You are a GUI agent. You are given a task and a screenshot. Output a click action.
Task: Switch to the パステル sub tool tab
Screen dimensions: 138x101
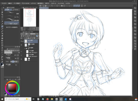click(x=15, y=10)
